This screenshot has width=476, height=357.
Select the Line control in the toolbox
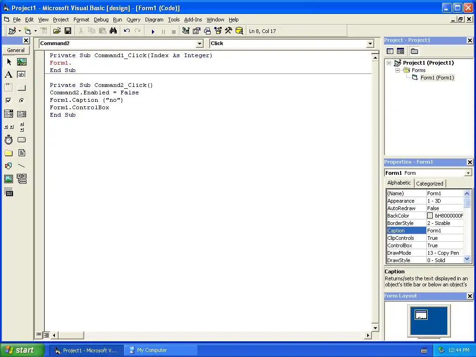pyautogui.click(x=21, y=166)
